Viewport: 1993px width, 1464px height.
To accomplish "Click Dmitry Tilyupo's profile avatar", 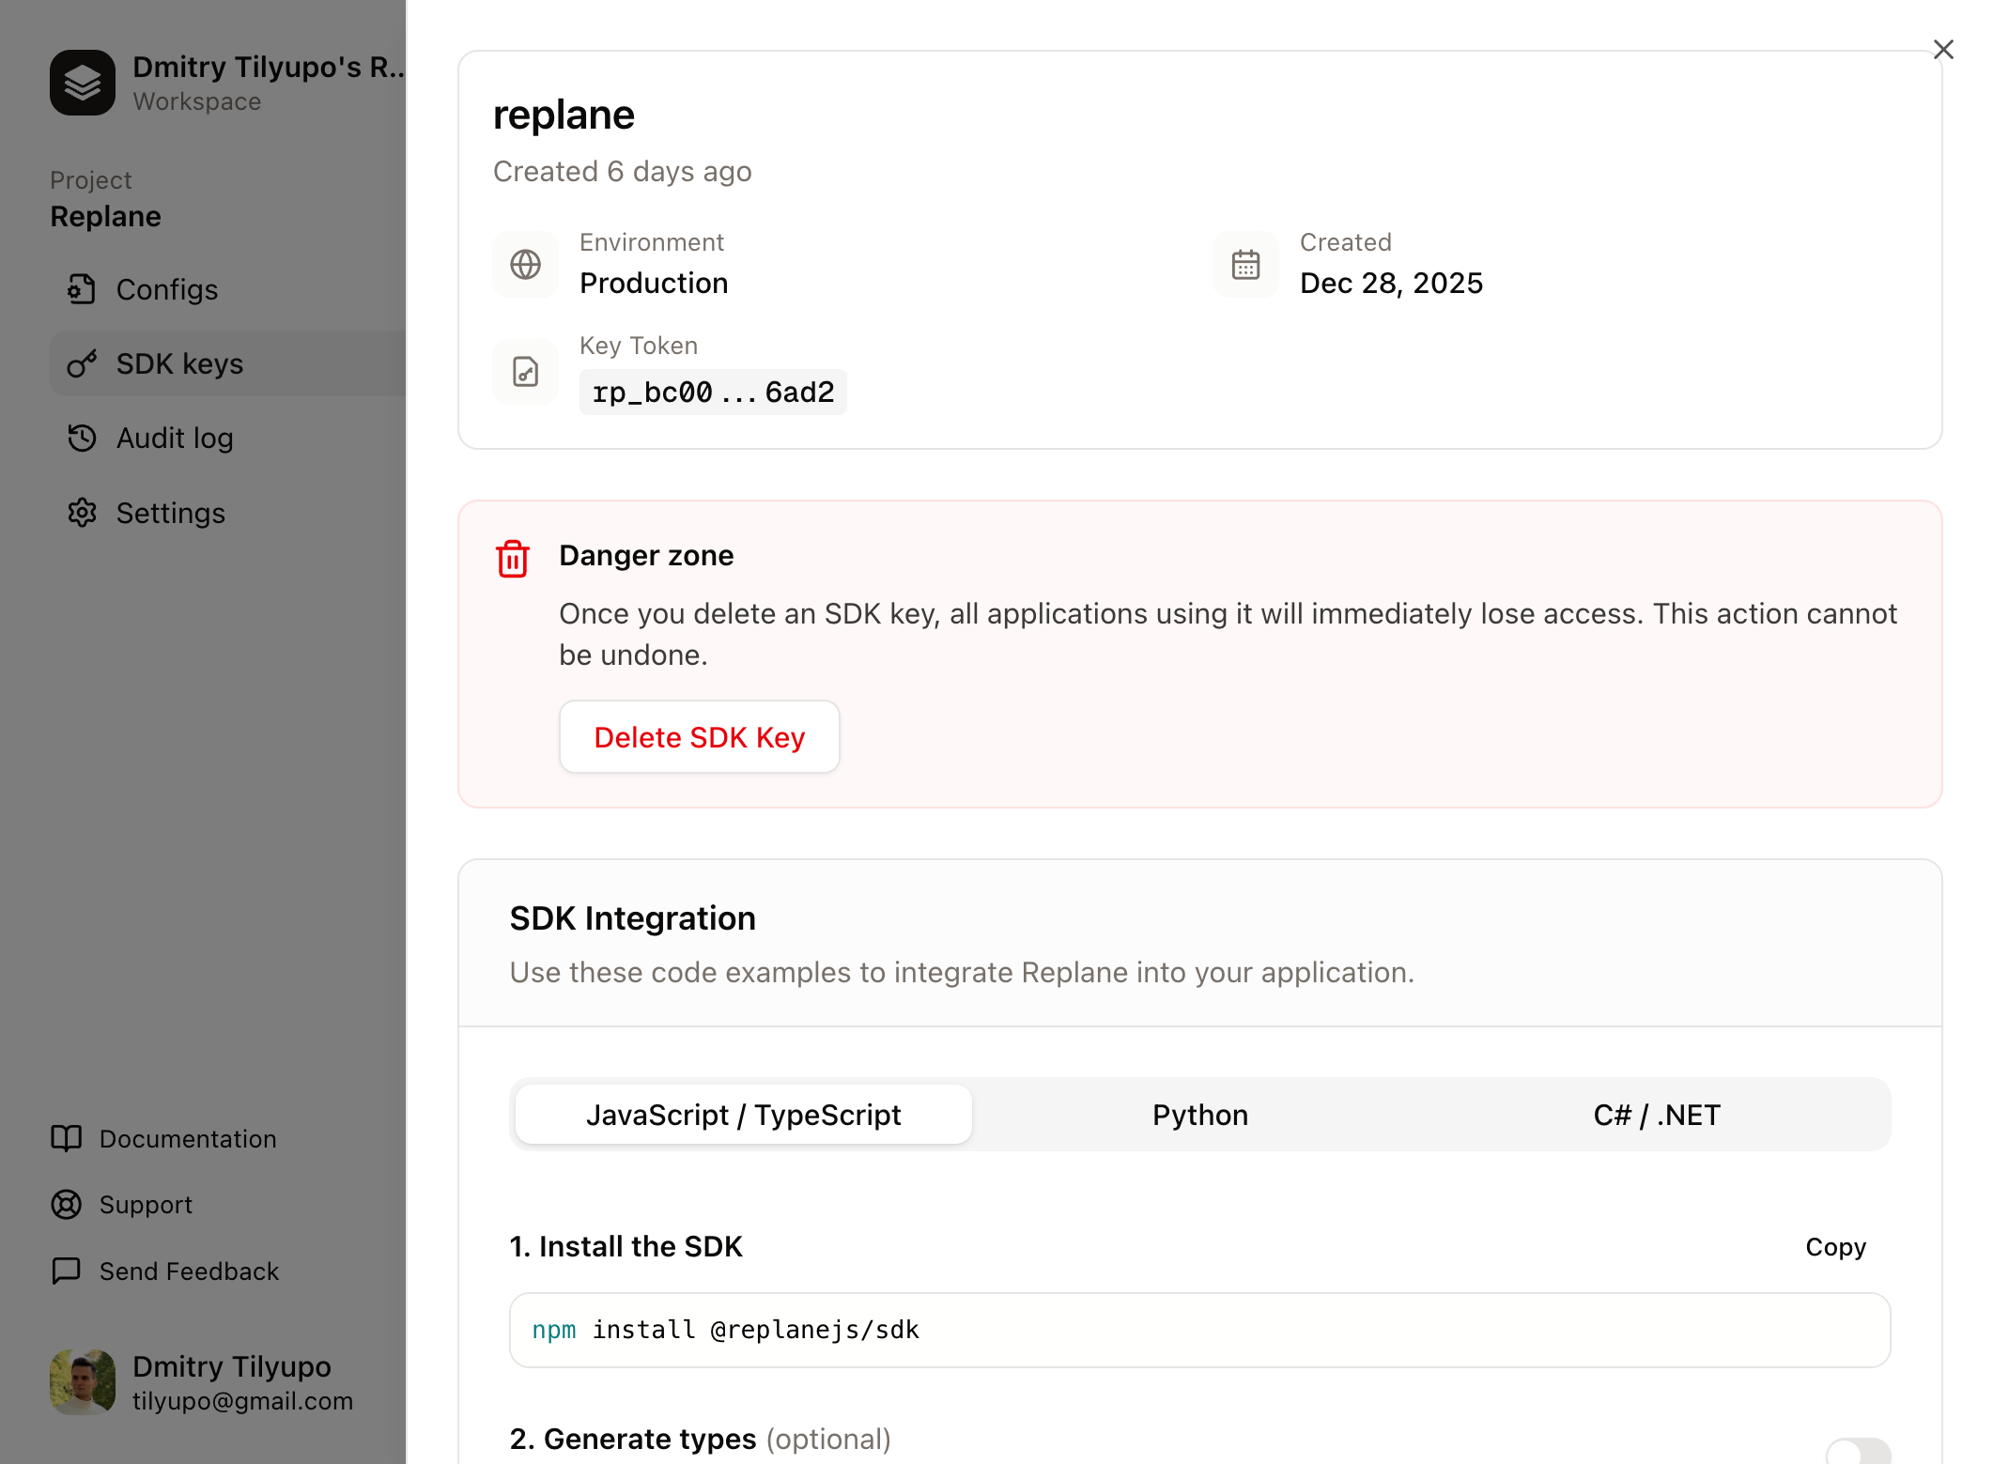I will (83, 1381).
